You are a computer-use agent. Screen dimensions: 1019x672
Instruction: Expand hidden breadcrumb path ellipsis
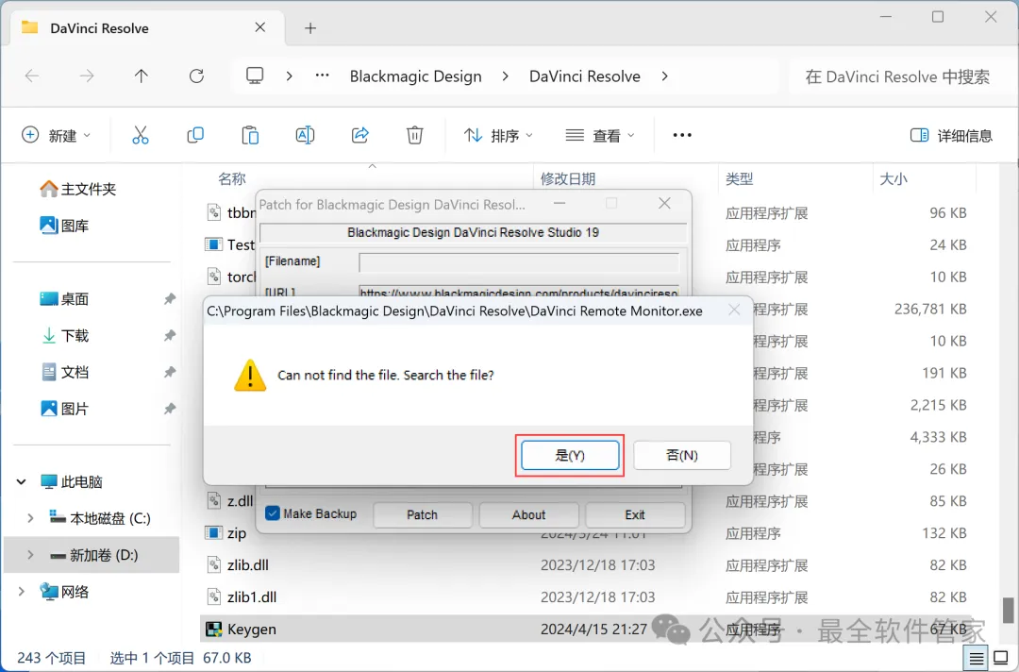coord(322,76)
